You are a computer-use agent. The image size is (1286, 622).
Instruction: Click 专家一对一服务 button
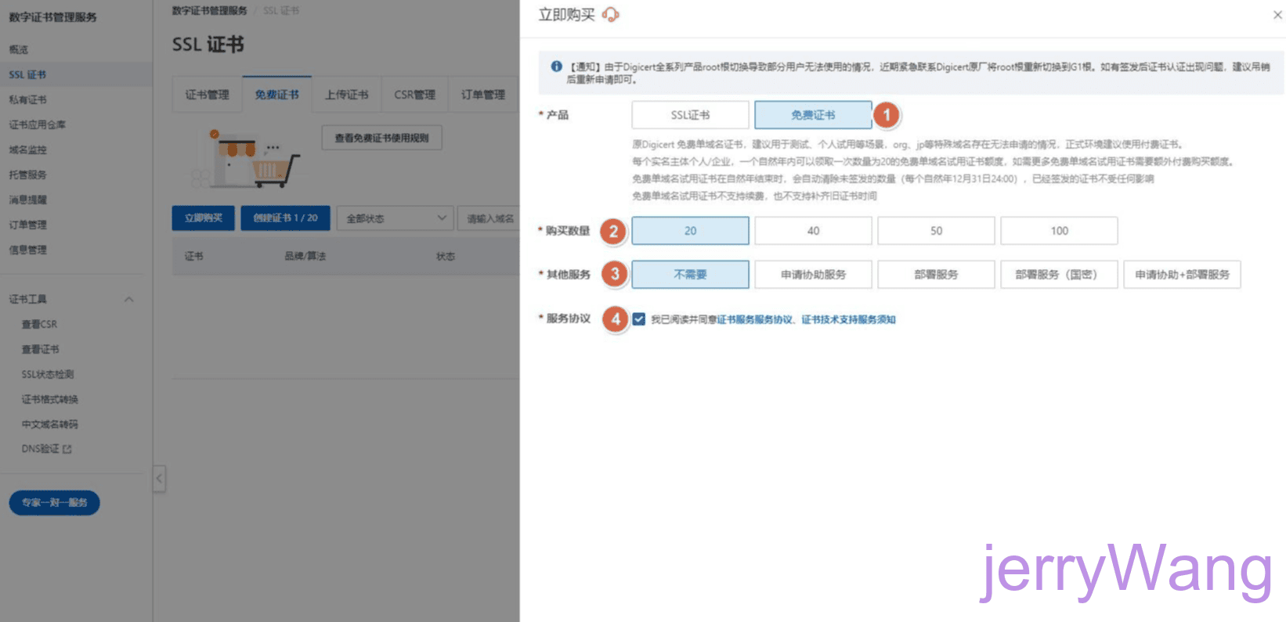[x=54, y=502]
